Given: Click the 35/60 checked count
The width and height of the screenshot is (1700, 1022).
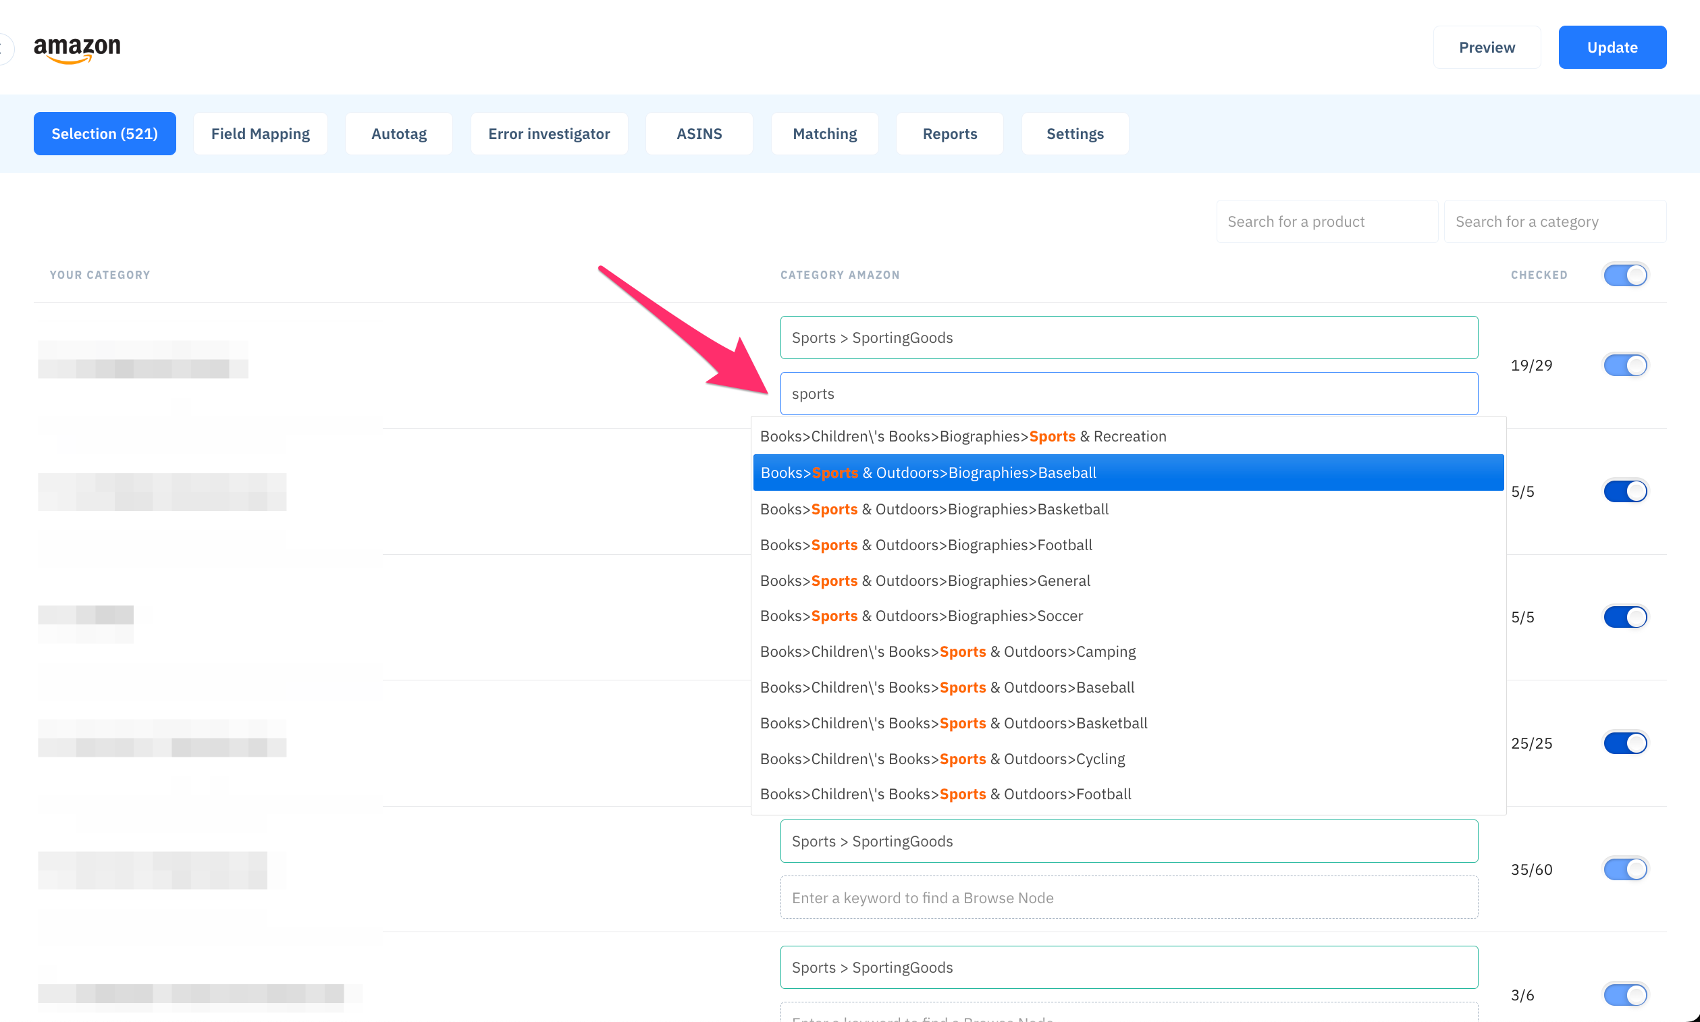Looking at the screenshot, I should [x=1531, y=869].
